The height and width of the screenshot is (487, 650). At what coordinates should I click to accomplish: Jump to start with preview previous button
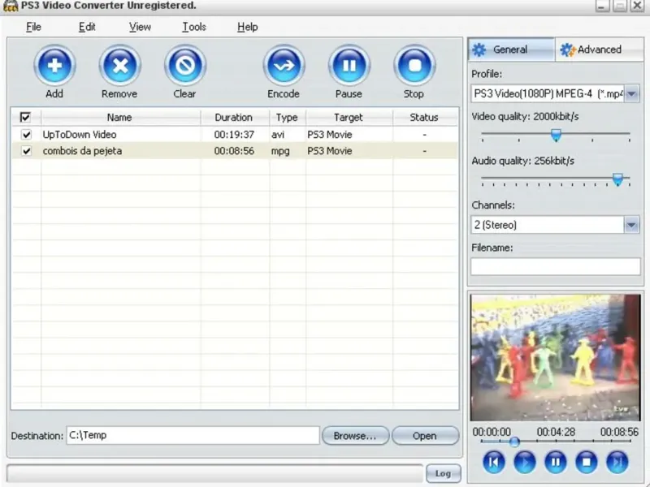(x=494, y=462)
